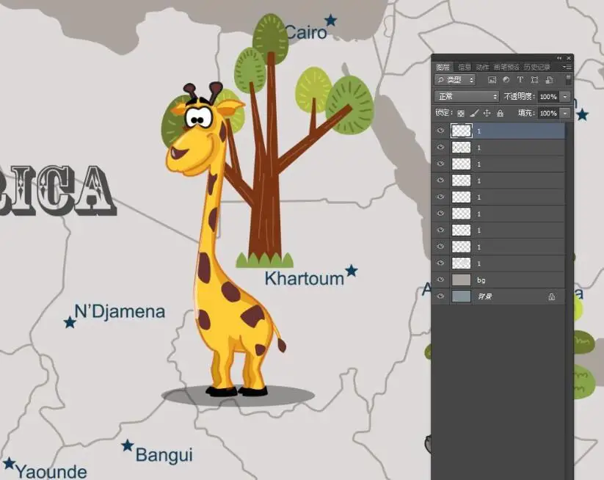Filter layers by smart objects icon
The image size is (604, 480).
(x=549, y=80)
